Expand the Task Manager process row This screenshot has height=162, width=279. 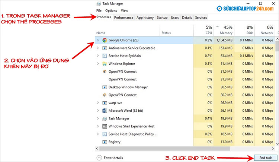98,118
